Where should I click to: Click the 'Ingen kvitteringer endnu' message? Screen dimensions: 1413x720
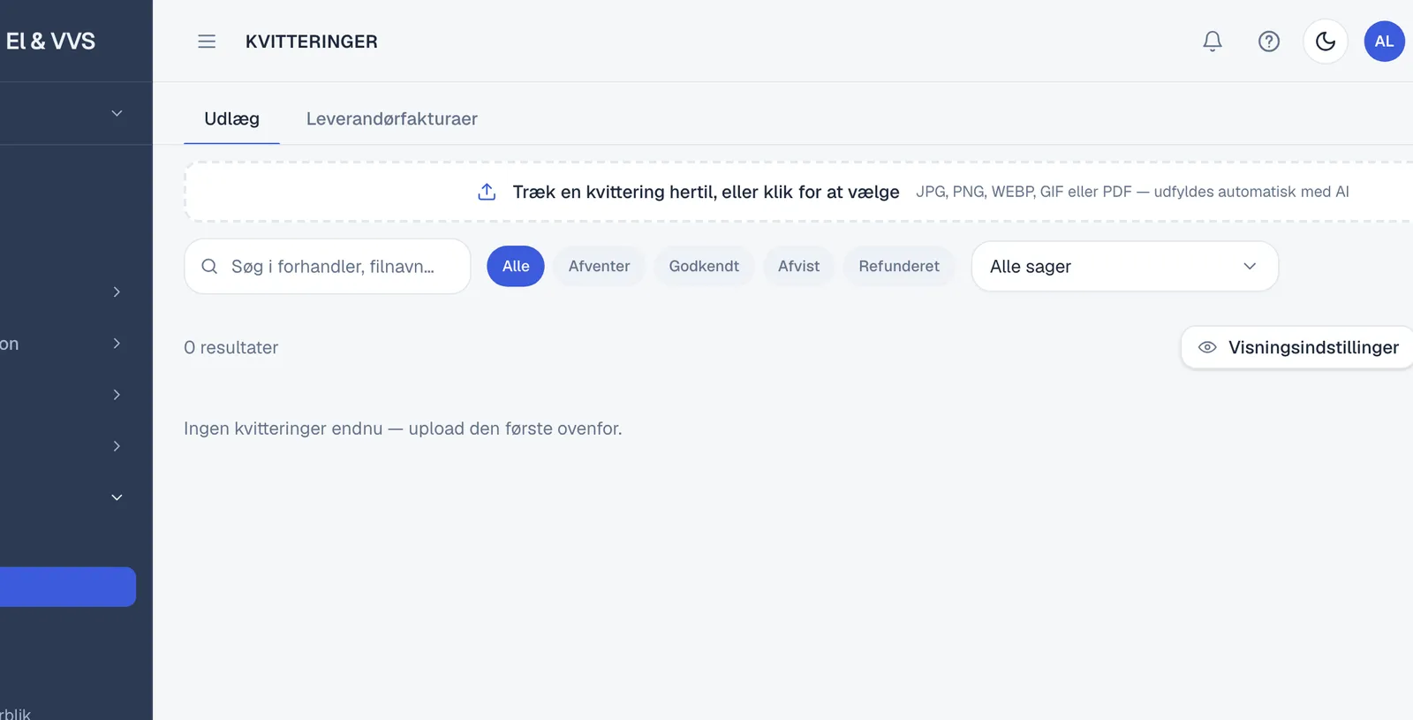(x=403, y=428)
